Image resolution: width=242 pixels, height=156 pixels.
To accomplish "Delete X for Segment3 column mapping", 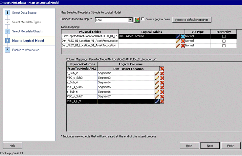I will (162, 78).
